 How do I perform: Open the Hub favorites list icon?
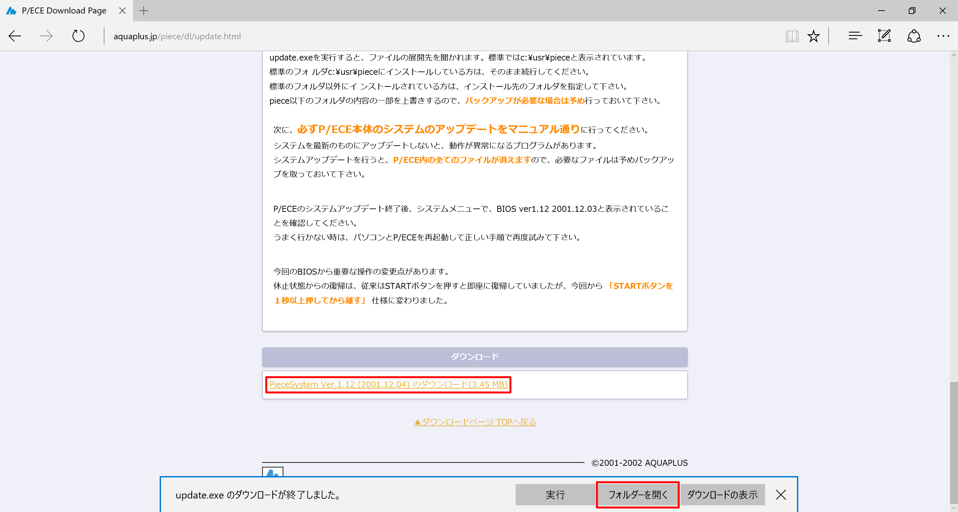[x=855, y=36]
